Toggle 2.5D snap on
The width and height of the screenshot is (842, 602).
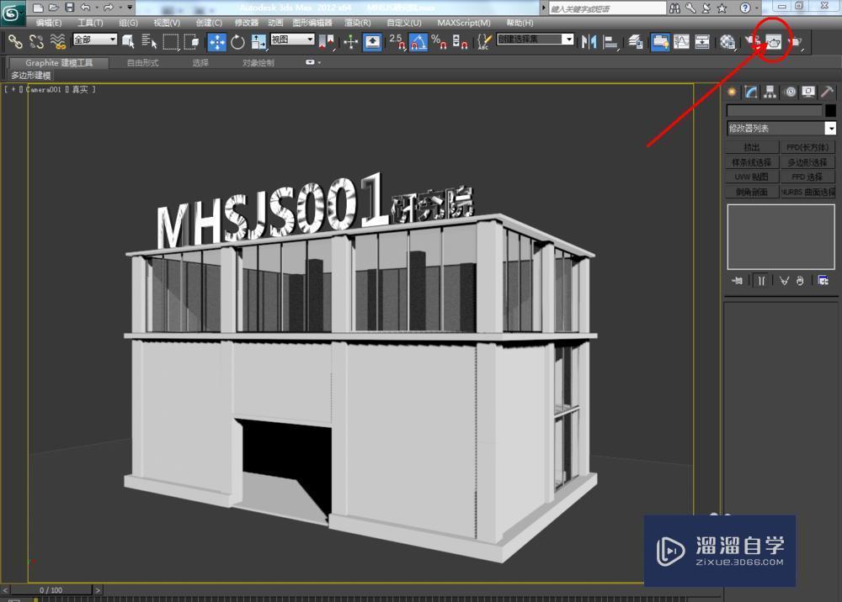click(x=396, y=42)
